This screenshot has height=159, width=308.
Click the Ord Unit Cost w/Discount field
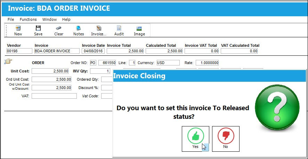[x=51, y=88]
